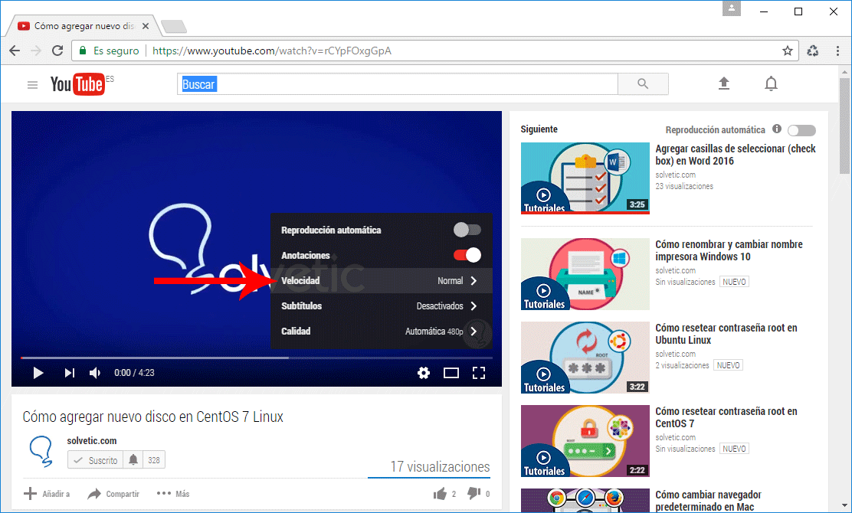852x513 pixels.
Task: Click the URL address bar
Action: pos(434,51)
